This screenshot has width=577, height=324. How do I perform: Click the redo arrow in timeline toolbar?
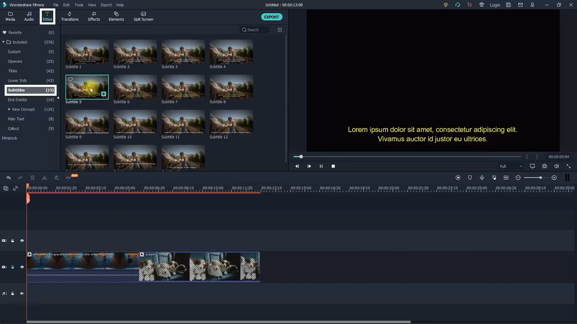click(x=20, y=178)
